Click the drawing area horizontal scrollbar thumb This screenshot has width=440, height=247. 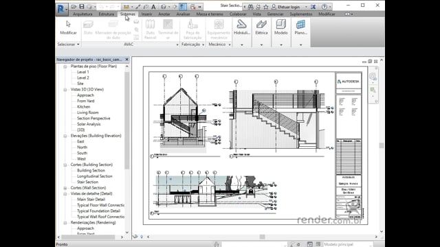click(x=262, y=237)
